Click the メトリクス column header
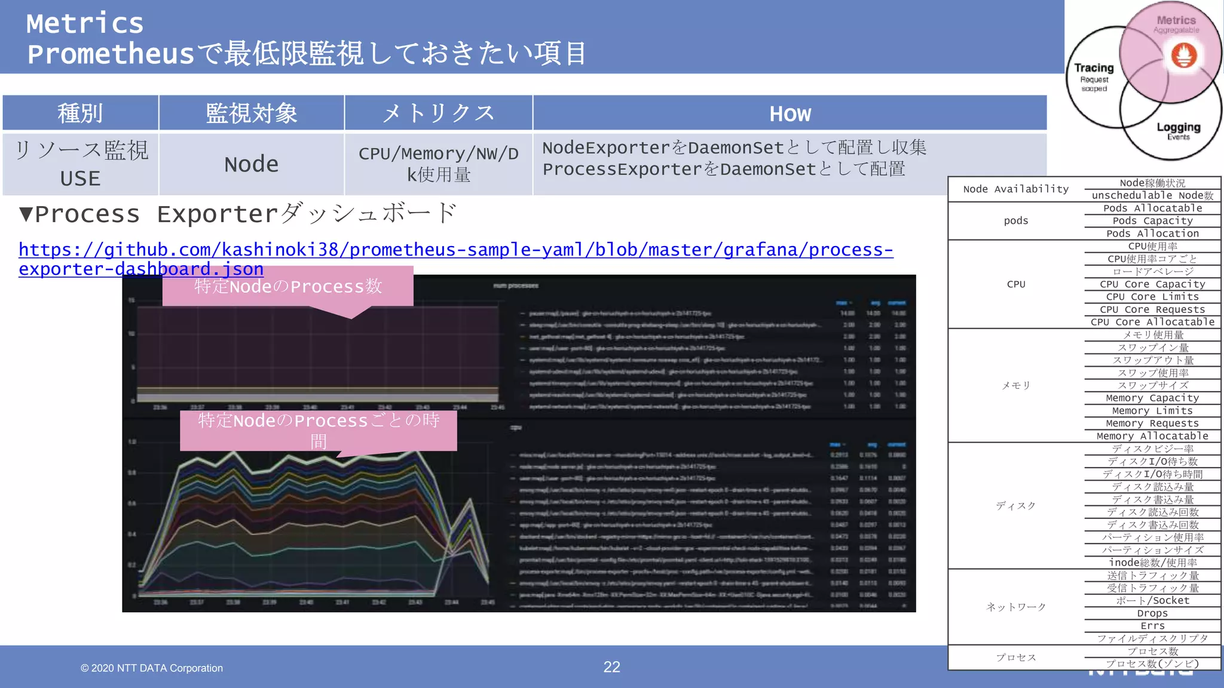Viewport: 1224px width, 688px height. coord(439,113)
